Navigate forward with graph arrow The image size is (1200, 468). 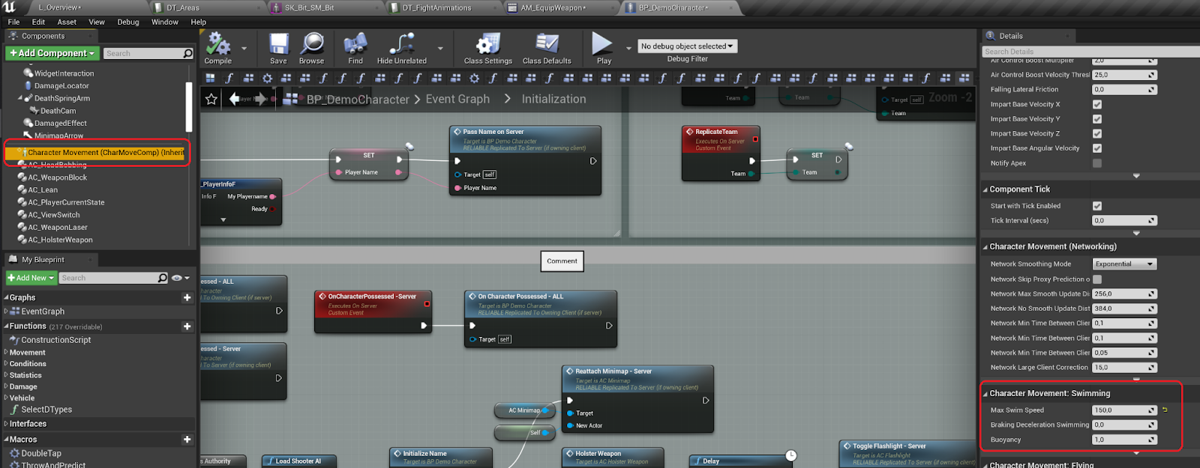(261, 99)
